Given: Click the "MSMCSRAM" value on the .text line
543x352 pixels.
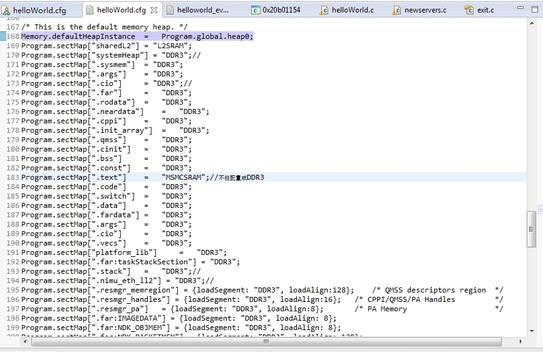Looking at the screenshot, I should (184, 177).
